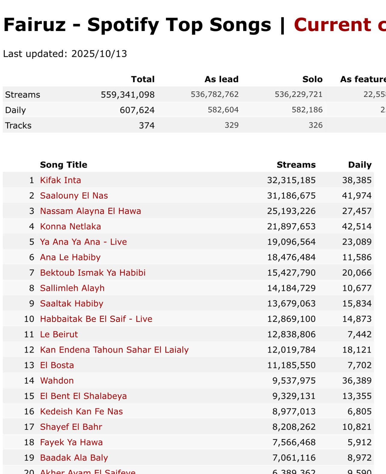Open Nassam Alayna El Hawa song page
This screenshot has width=386, height=474.
(90, 211)
